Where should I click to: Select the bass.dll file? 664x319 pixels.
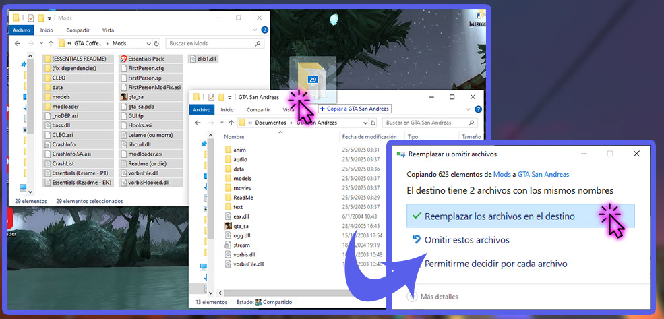pos(78,125)
